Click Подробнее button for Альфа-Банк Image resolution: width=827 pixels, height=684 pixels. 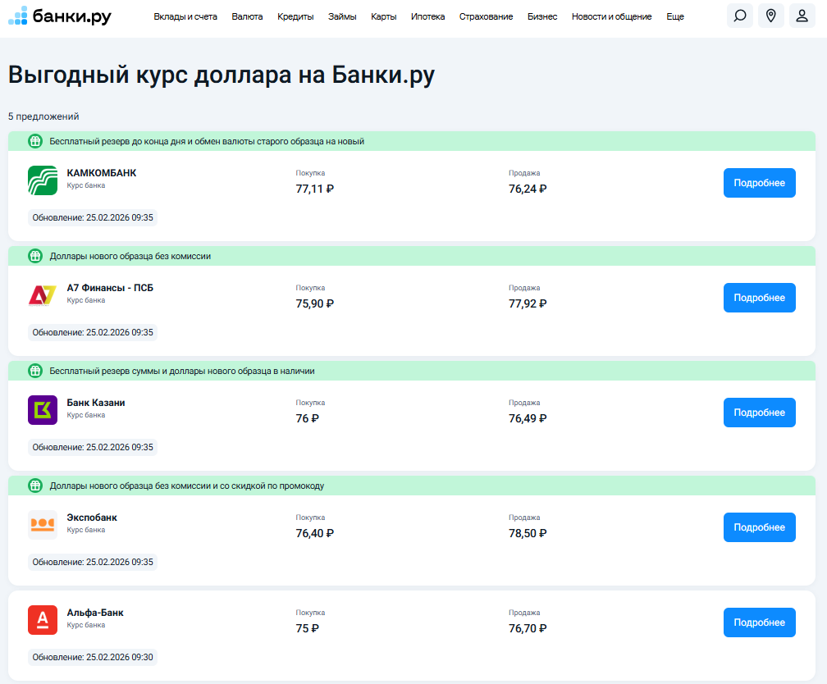[759, 622]
